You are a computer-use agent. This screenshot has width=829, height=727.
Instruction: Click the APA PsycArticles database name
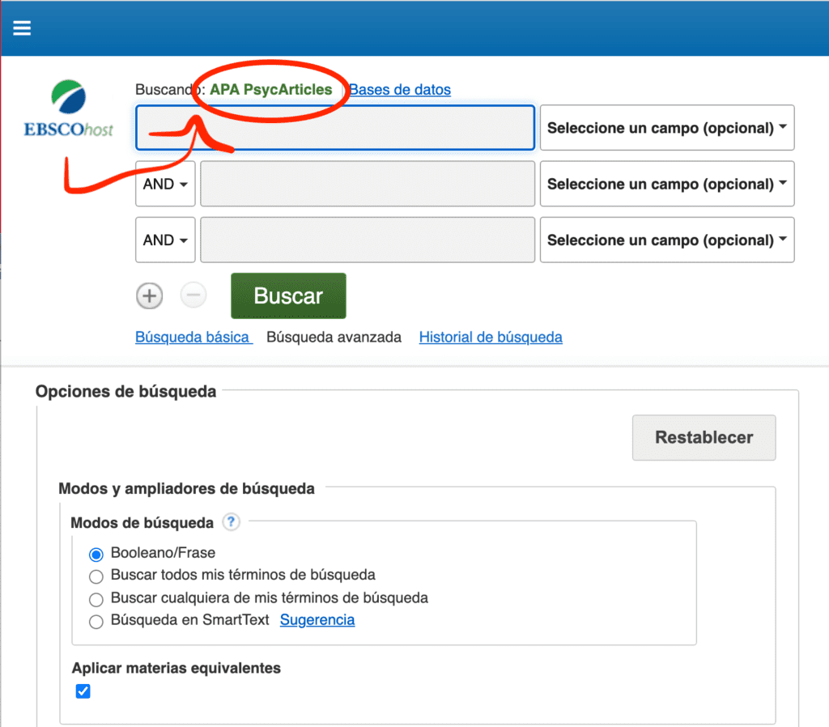(270, 89)
